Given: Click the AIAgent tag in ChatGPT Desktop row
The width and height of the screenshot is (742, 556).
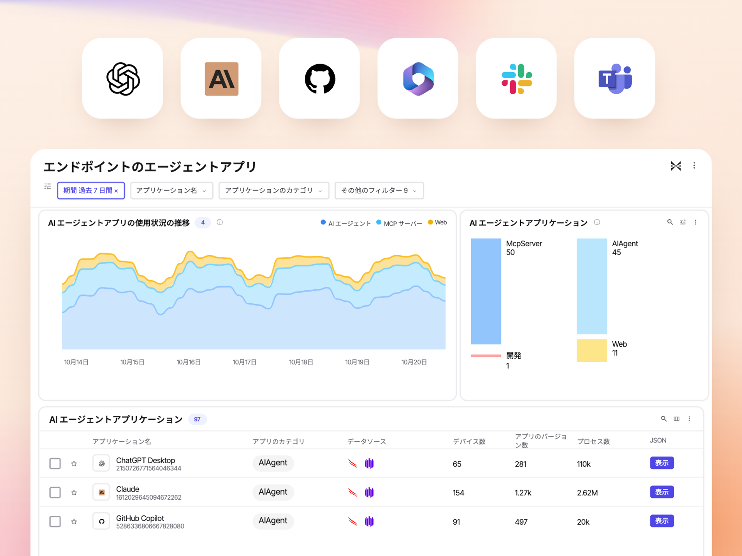Looking at the screenshot, I should (x=273, y=463).
